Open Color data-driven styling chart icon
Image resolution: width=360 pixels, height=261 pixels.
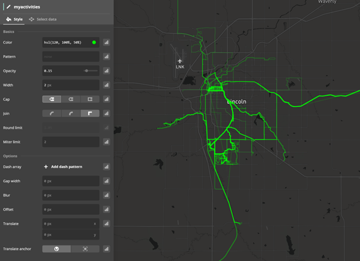click(106, 43)
